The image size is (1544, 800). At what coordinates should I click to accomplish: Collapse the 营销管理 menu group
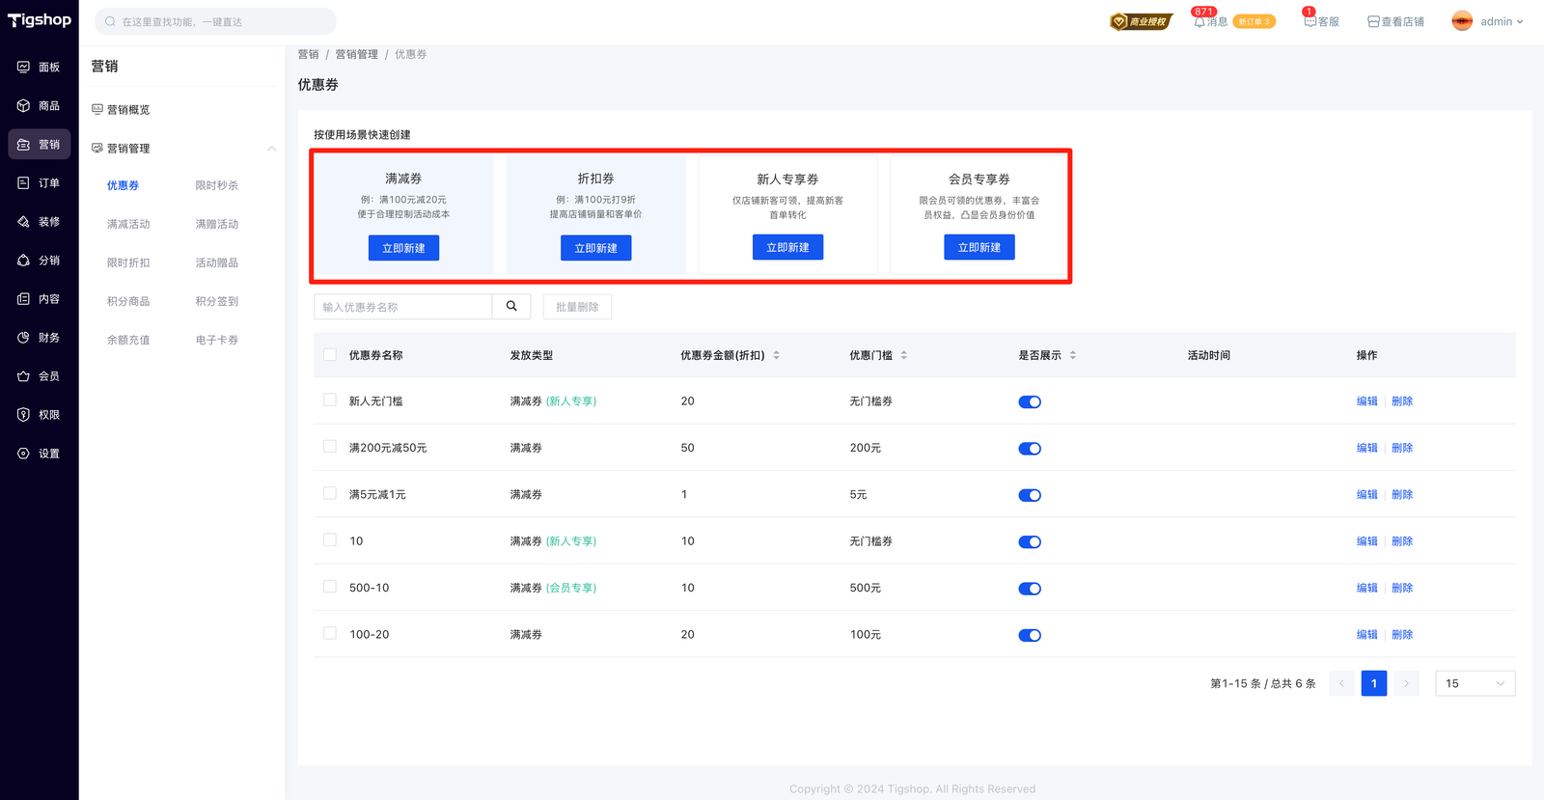(271, 149)
